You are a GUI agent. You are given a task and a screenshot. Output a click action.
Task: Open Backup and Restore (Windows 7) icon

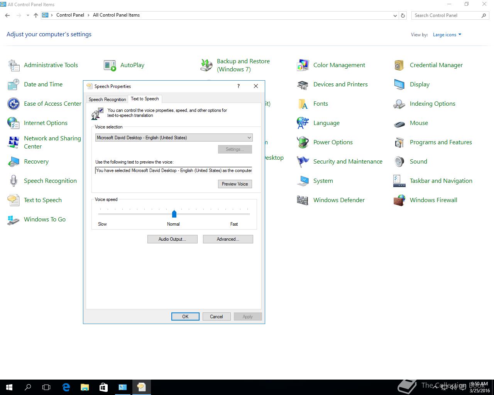tap(206, 65)
